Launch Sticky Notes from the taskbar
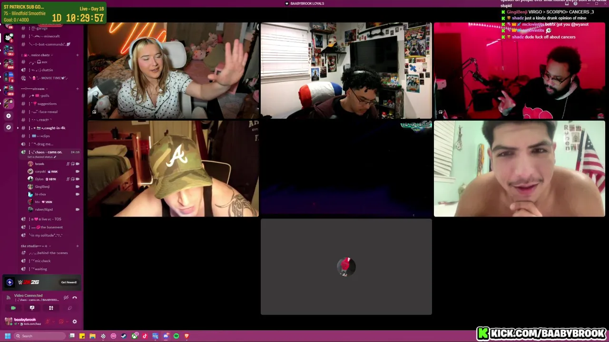609x342 pixels. pyautogui.click(x=82, y=336)
